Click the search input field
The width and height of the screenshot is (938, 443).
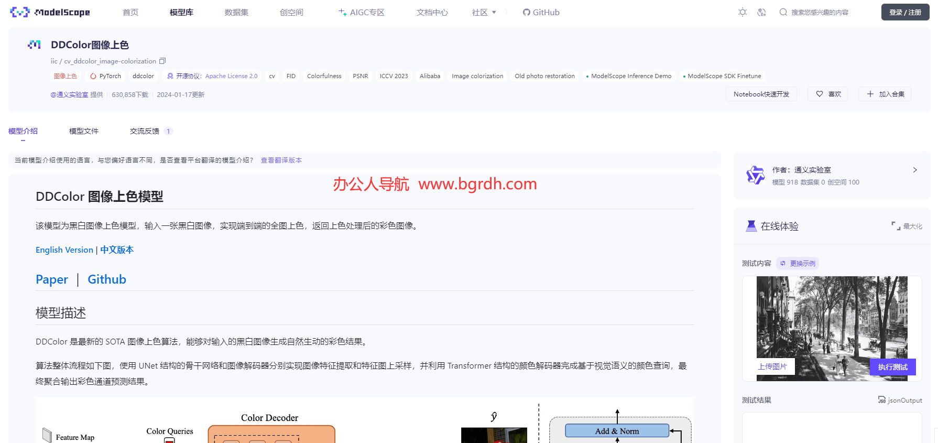(x=820, y=12)
